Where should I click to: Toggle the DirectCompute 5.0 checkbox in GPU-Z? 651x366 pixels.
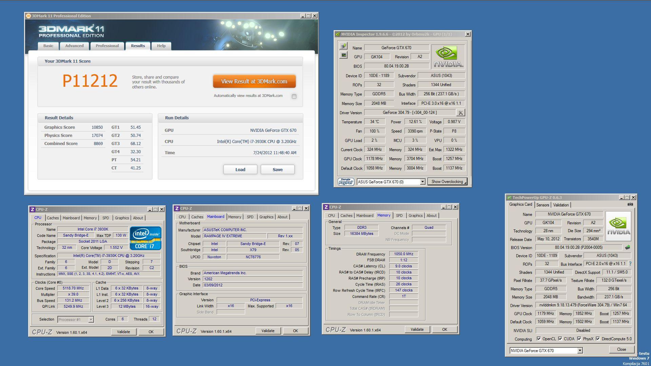(x=598, y=339)
